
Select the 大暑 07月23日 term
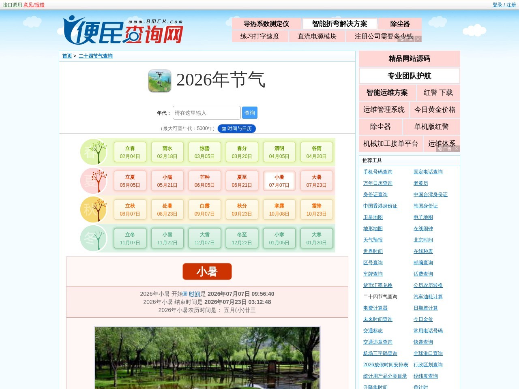tap(317, 181)
